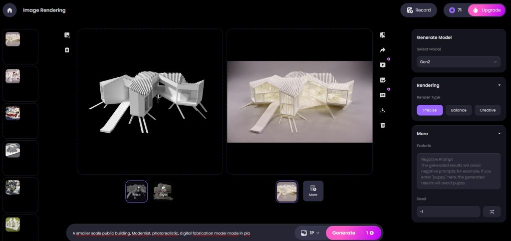Click the video generation icon by the result

coord(383,65)
